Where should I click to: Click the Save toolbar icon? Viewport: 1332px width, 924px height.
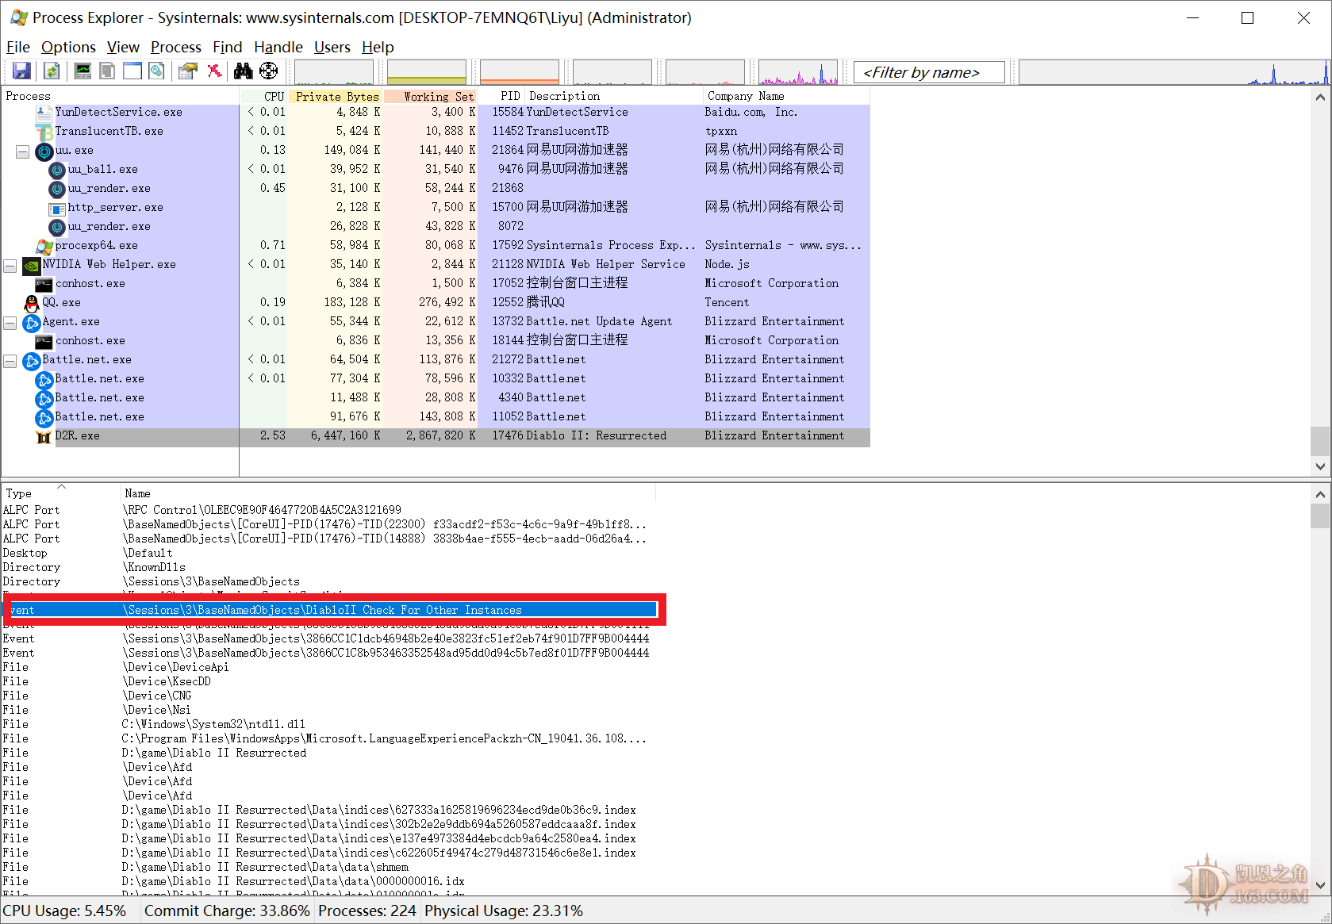21,71
